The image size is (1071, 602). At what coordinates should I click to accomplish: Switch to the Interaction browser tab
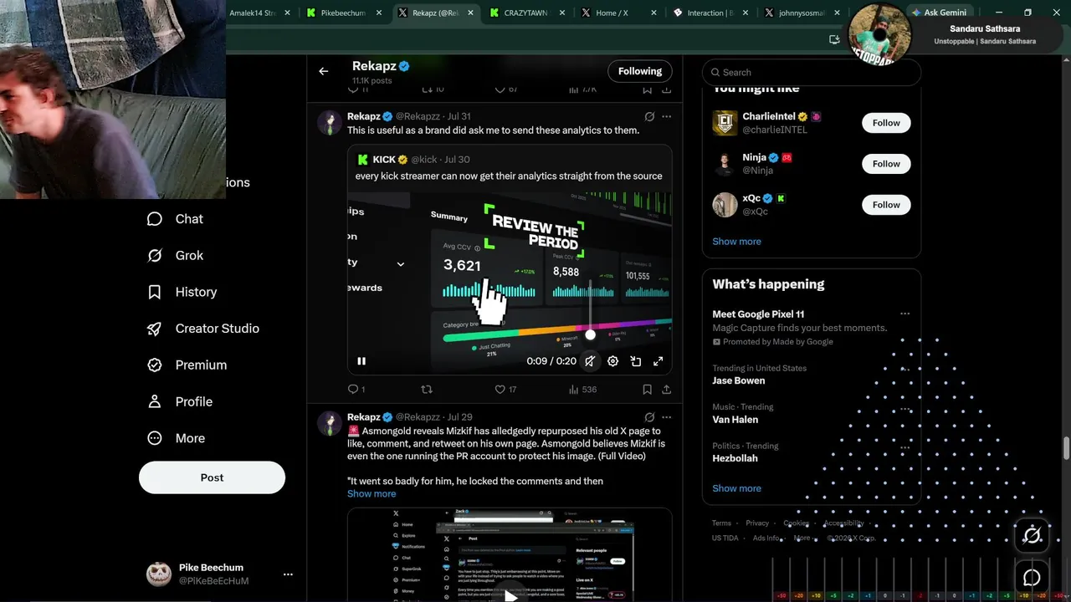tap(709, 13)
